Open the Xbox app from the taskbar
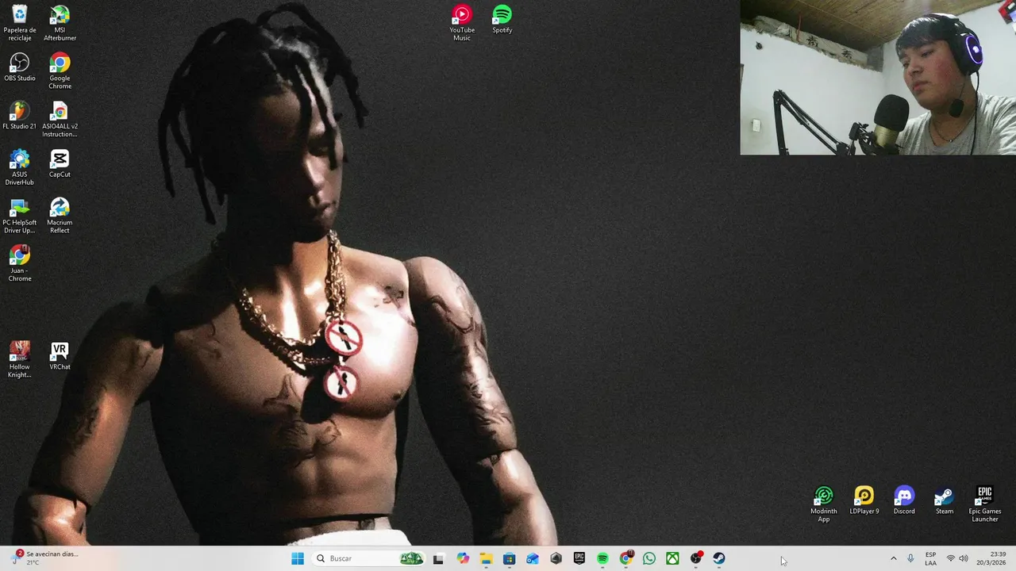 pyautogui.click(x=672, y=558)
